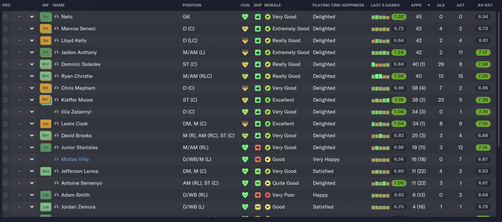The width and height of the screenshot is (502, 222).
Task: Click Matías Viña's red shape arrow icon
Action: (258, 159)
